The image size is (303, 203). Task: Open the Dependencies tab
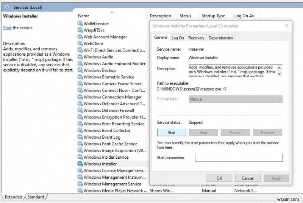(220, 38)
